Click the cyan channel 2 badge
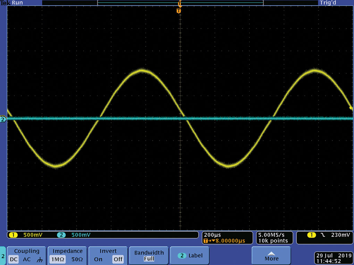354x265 pixels. click(61, 235)
